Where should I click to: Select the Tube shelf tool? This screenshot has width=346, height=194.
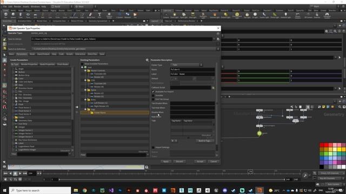tap(21, 15)
